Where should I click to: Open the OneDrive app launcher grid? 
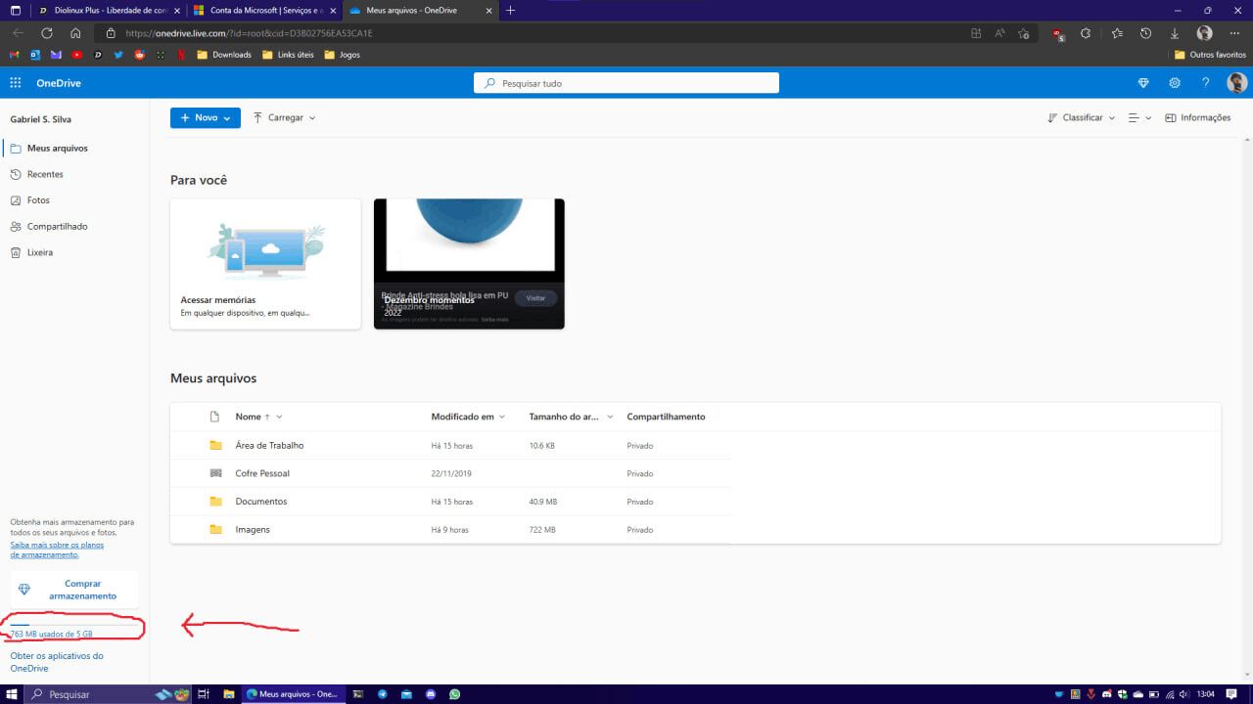pyautogui.click(x=15, y=83)
